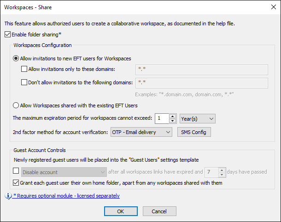The height and width of the screenshot is (222, 281).
Task: Toggle the Enable folder sharing checkbox
Action: pyautogui.click(x=7, y=34)
